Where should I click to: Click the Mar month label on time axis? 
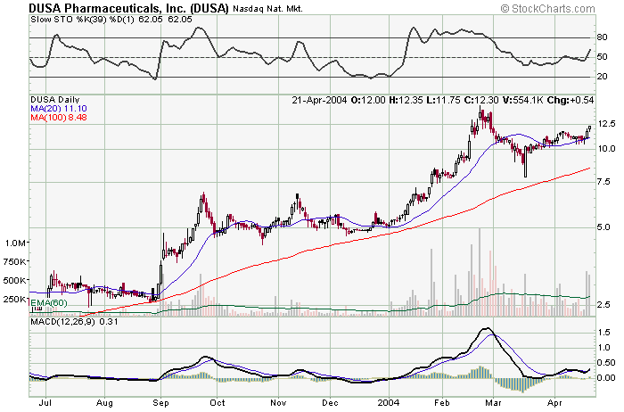coord(493,403)
